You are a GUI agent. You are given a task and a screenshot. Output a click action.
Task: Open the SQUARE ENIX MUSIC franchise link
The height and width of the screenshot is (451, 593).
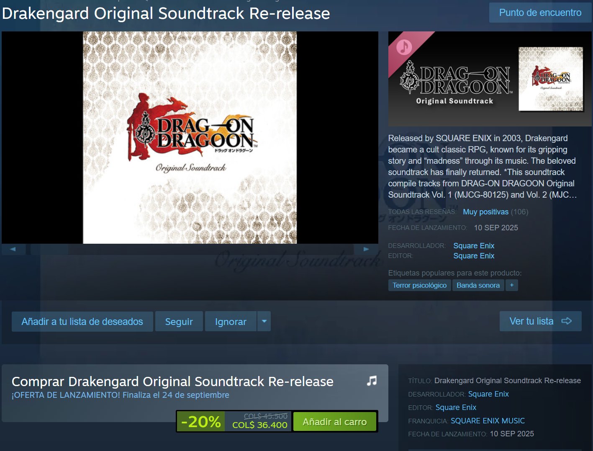click(488, 421)
